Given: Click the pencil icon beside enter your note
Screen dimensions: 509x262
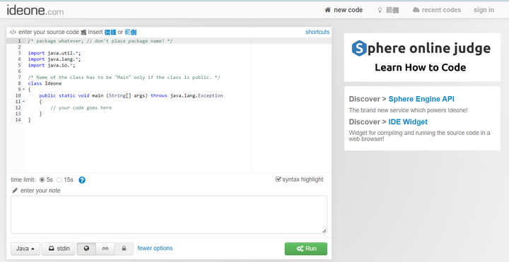Looking at the screenshot, I should coord(15,191).
